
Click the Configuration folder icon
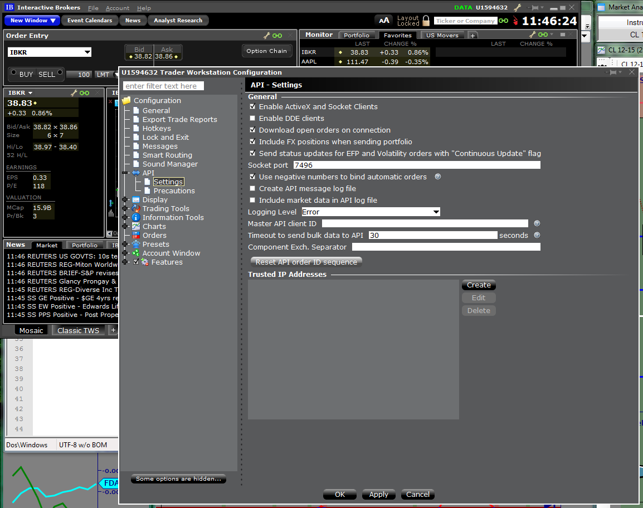[126, 100]
